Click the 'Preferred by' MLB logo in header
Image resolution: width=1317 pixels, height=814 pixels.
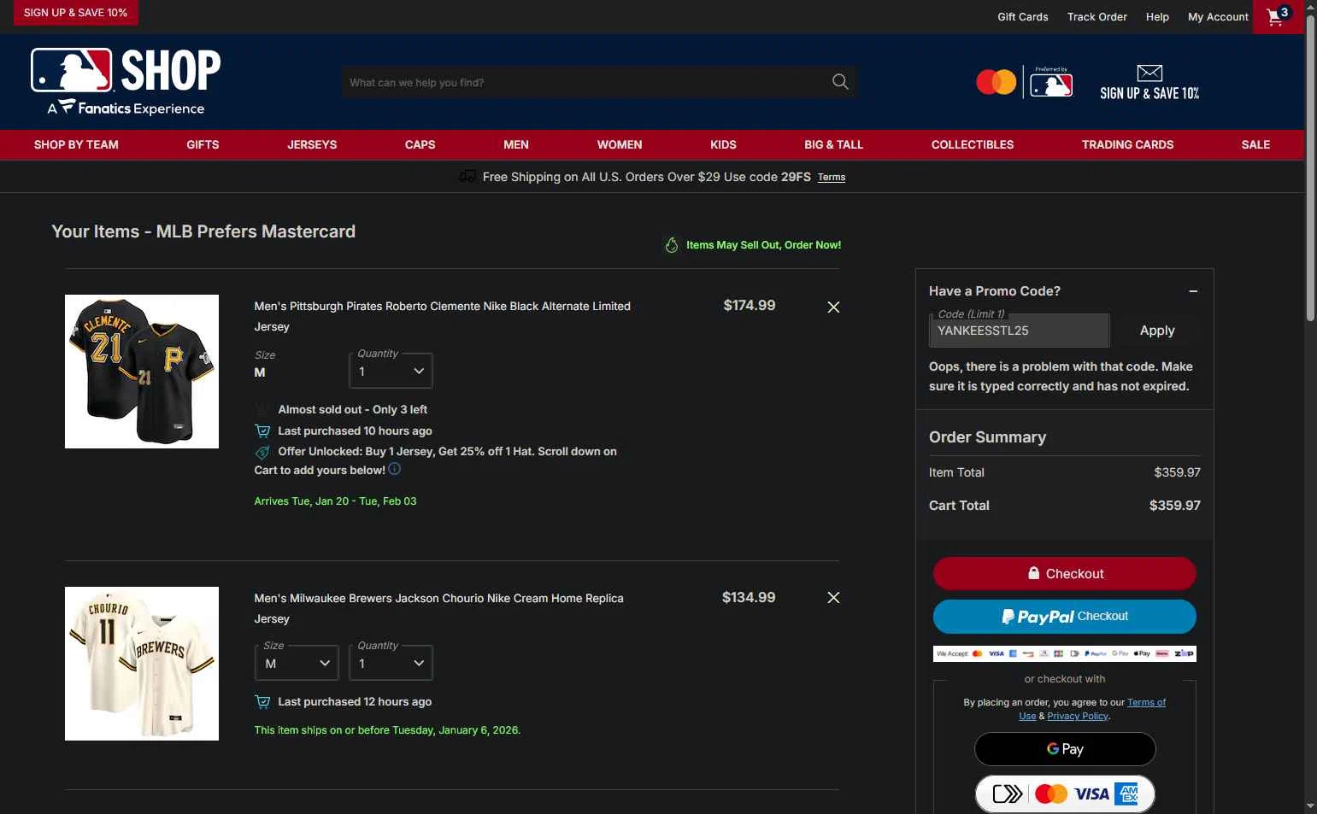(1051, 82)
